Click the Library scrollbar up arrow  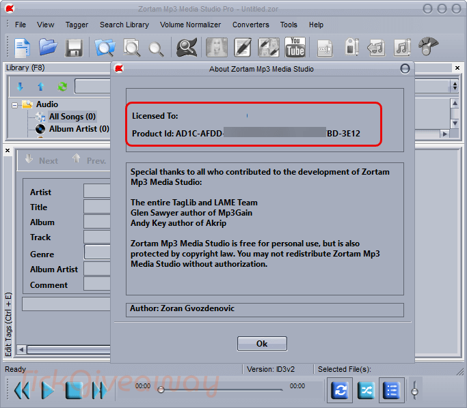point(455,104)
